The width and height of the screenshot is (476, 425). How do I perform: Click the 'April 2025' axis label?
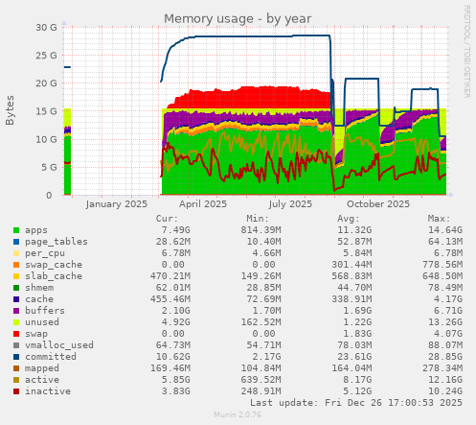click(x=203, y=204)
